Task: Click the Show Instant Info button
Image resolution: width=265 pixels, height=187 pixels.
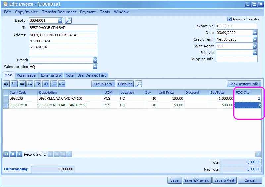Action: pyautogui.click(x=244, y=84)
